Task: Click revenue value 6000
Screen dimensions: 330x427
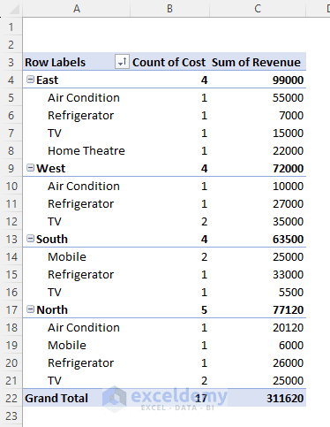Action: (291, 345)
